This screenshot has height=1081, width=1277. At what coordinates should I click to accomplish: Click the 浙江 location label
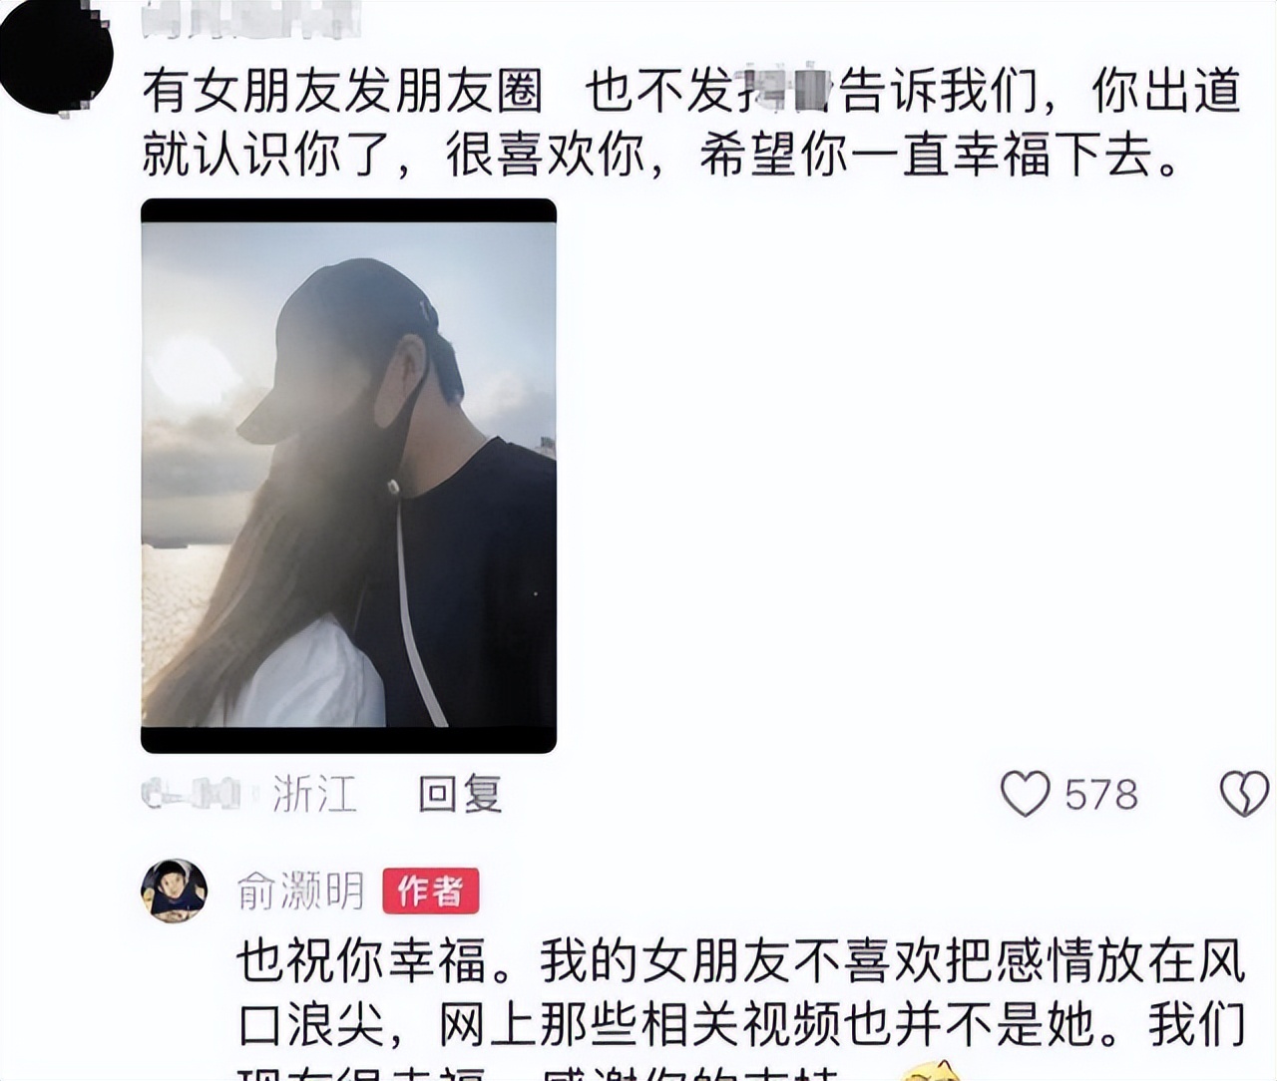314,794
